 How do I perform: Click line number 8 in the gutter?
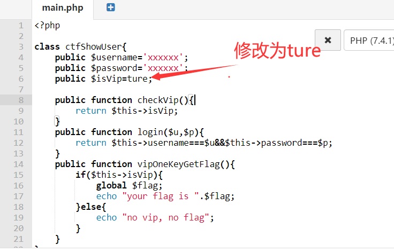(21, 100)
